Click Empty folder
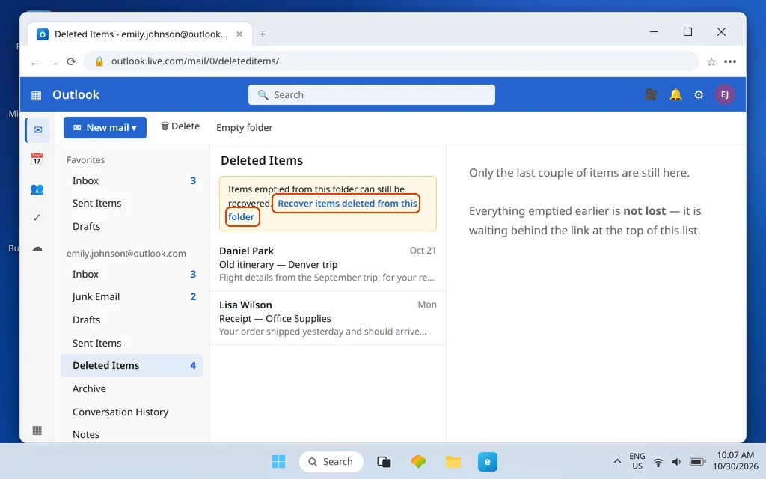This screenshot has width=766, height=479. tap(245, 127)
